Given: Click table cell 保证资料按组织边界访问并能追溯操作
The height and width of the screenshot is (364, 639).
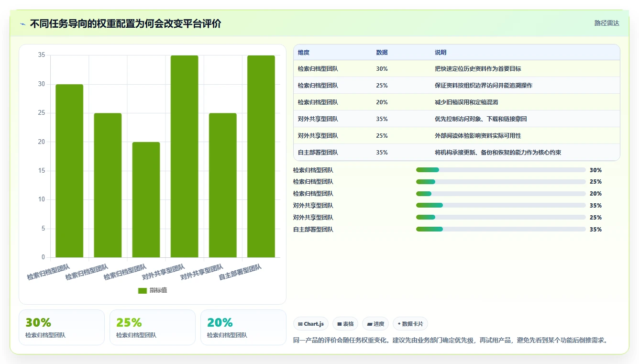Looking at the screenshot, I should [x=484, y=86].
